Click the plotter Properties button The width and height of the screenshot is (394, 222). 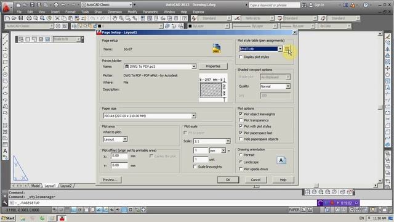click(x=213, y=67)
